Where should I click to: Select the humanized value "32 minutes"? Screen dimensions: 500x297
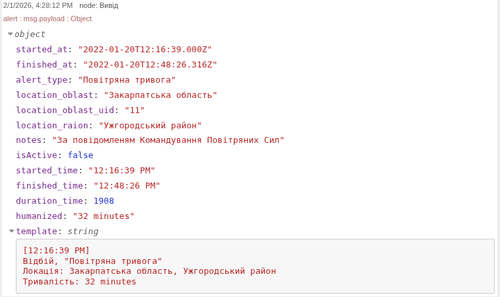104,216
